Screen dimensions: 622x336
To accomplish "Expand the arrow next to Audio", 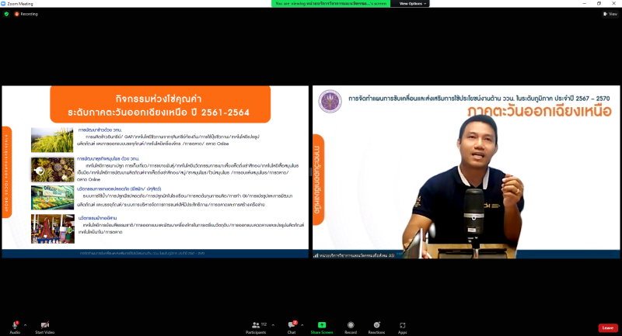I will [25, 324].
